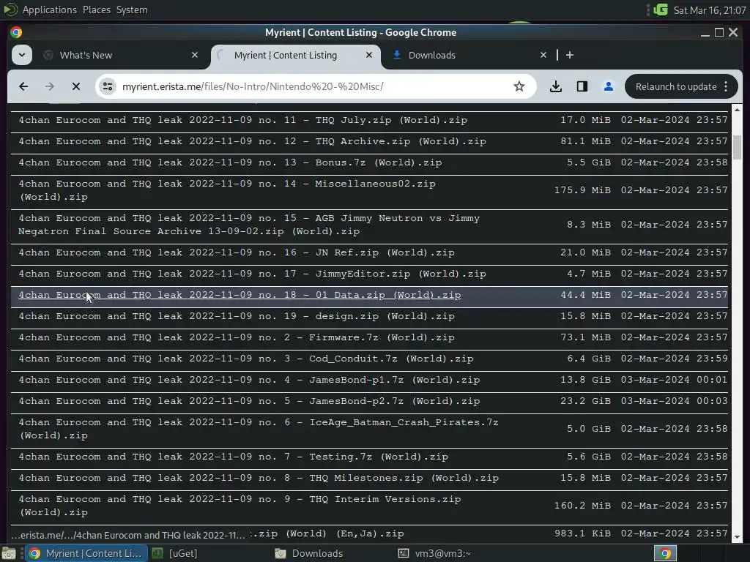Download no. 3 Cod_Conduit.7z file
Screen dimensions: 750x562
pos(246,359)
